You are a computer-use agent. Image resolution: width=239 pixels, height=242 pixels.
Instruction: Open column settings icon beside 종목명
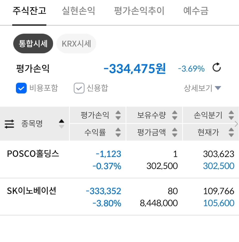[x=9, y=124]
